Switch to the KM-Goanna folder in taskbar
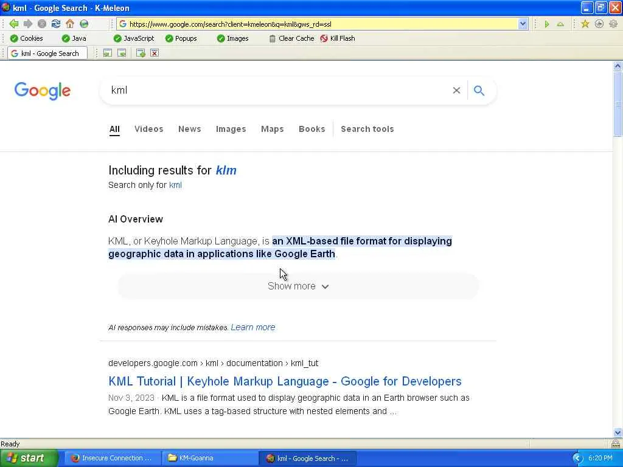Screen dimensions: 623x467 [x=209, y=458]
